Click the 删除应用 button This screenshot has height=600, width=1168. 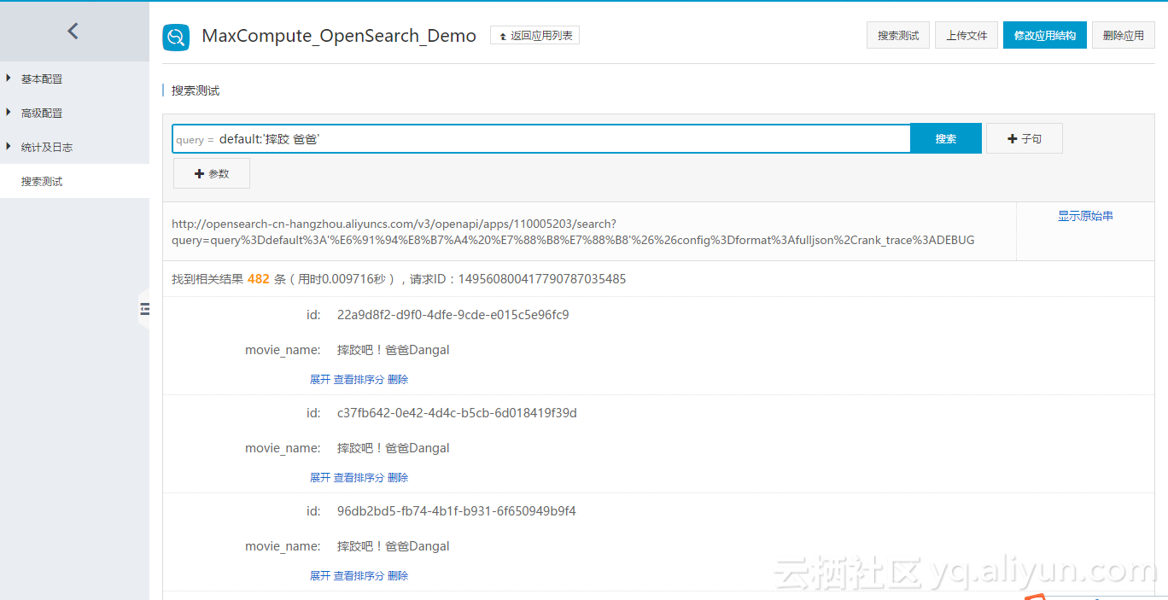(1124, 36)
